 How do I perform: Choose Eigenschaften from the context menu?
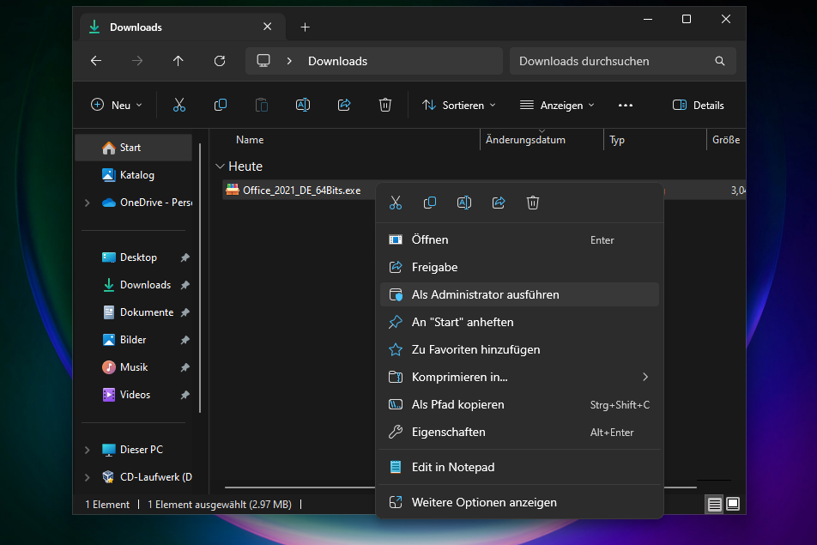point(448,432)
